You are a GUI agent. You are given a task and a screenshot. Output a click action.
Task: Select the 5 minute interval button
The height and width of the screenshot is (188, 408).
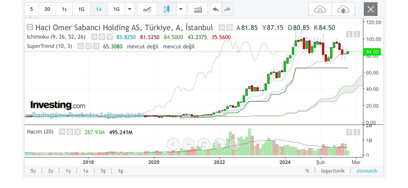pos(32,10)
